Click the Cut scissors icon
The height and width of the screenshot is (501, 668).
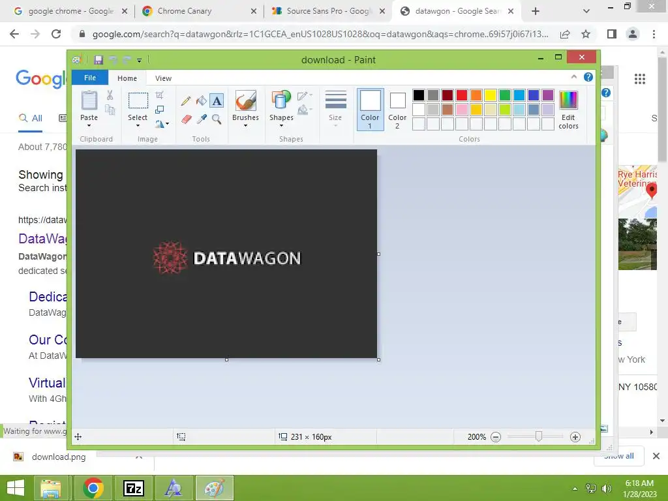pyautogui.click(x=110, y=95)
